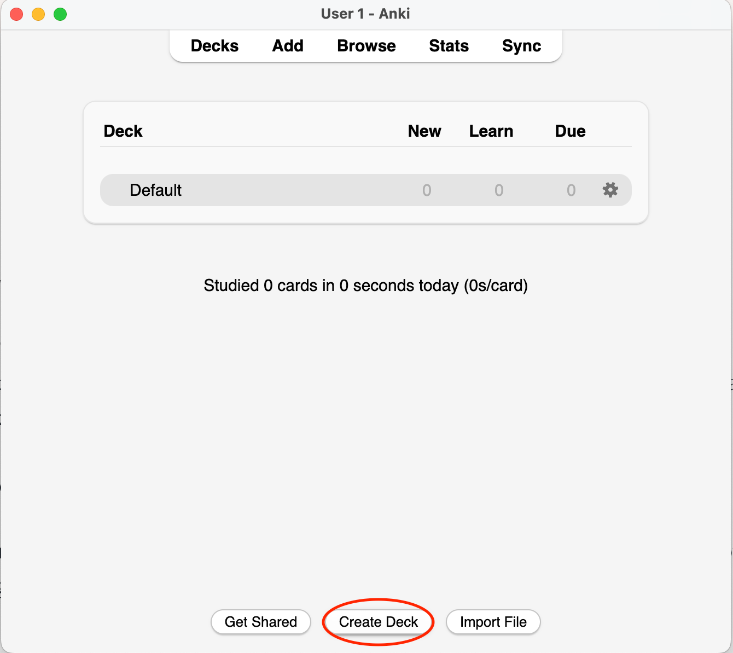Click the Get Shared button
This screenshot has width=733, height=653.
pos(261,622)
